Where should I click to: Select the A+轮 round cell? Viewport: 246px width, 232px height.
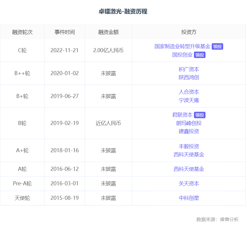coord(22,151)
